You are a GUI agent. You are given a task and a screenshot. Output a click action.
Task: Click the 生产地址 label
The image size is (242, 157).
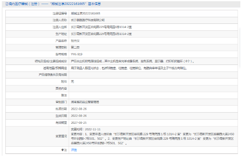coord(61,34)
